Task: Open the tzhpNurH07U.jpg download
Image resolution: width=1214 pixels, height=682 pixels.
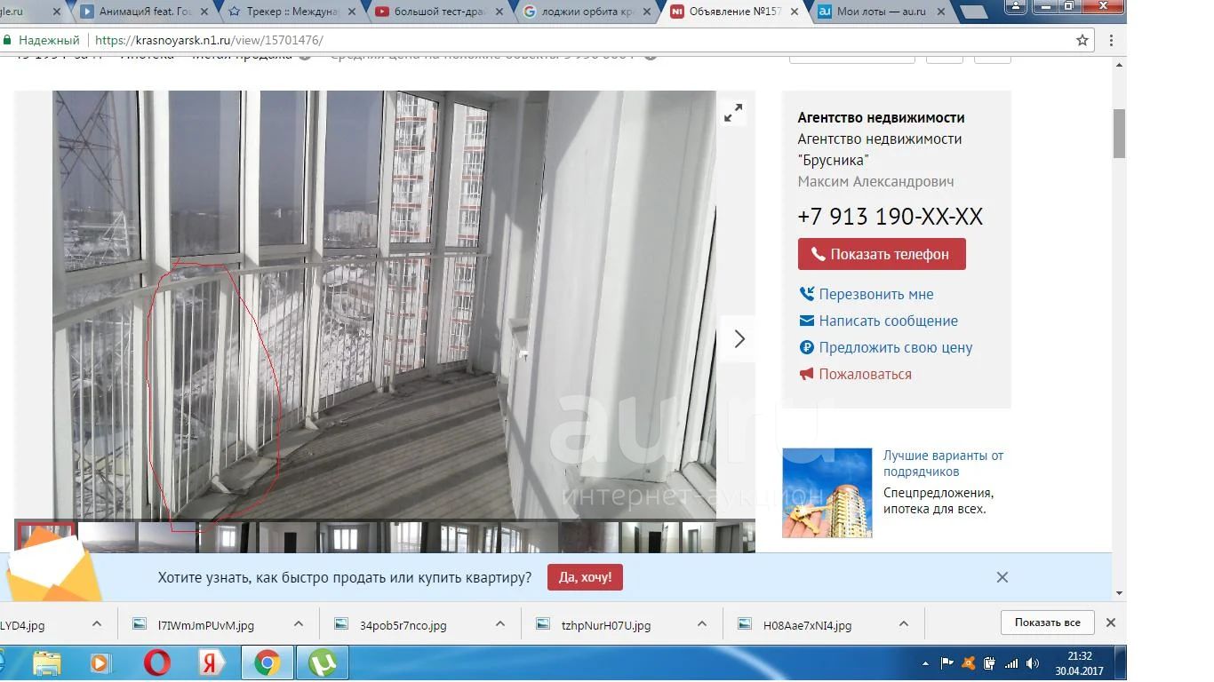Action: coord(605,625)
